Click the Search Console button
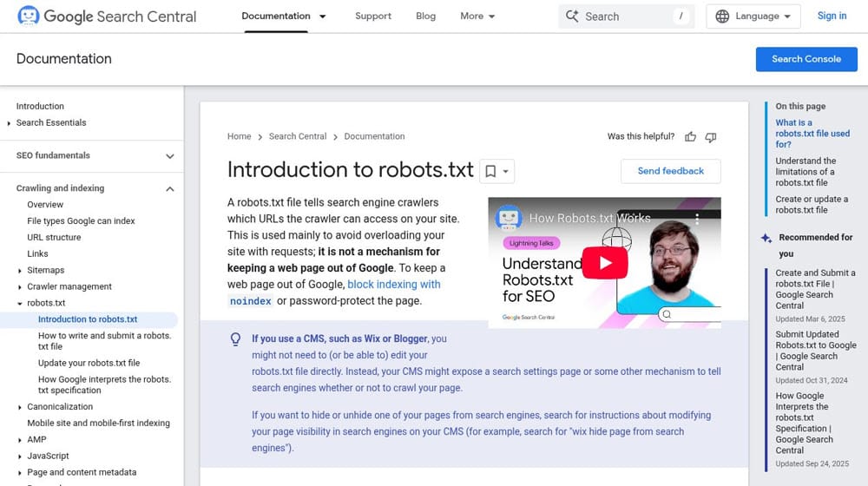Image resolution: width=868 pixels, height=486 pixels. 806,59
